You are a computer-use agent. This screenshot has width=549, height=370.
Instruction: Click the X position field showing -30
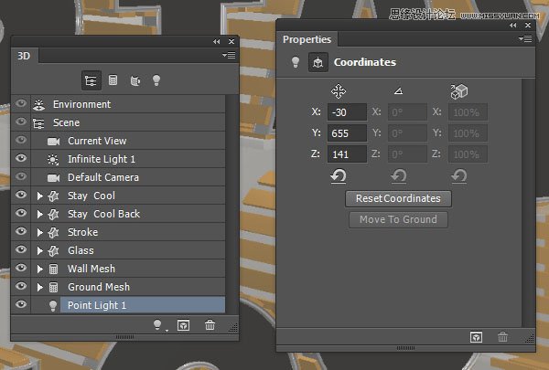click(x=347, y=112)
